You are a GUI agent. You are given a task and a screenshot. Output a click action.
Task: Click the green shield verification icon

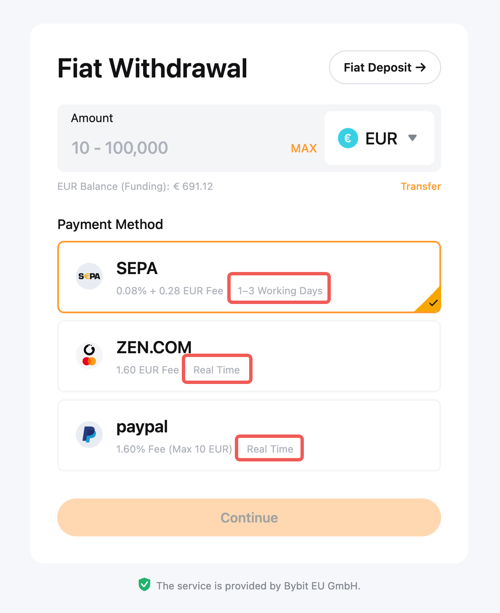(144, 585)
